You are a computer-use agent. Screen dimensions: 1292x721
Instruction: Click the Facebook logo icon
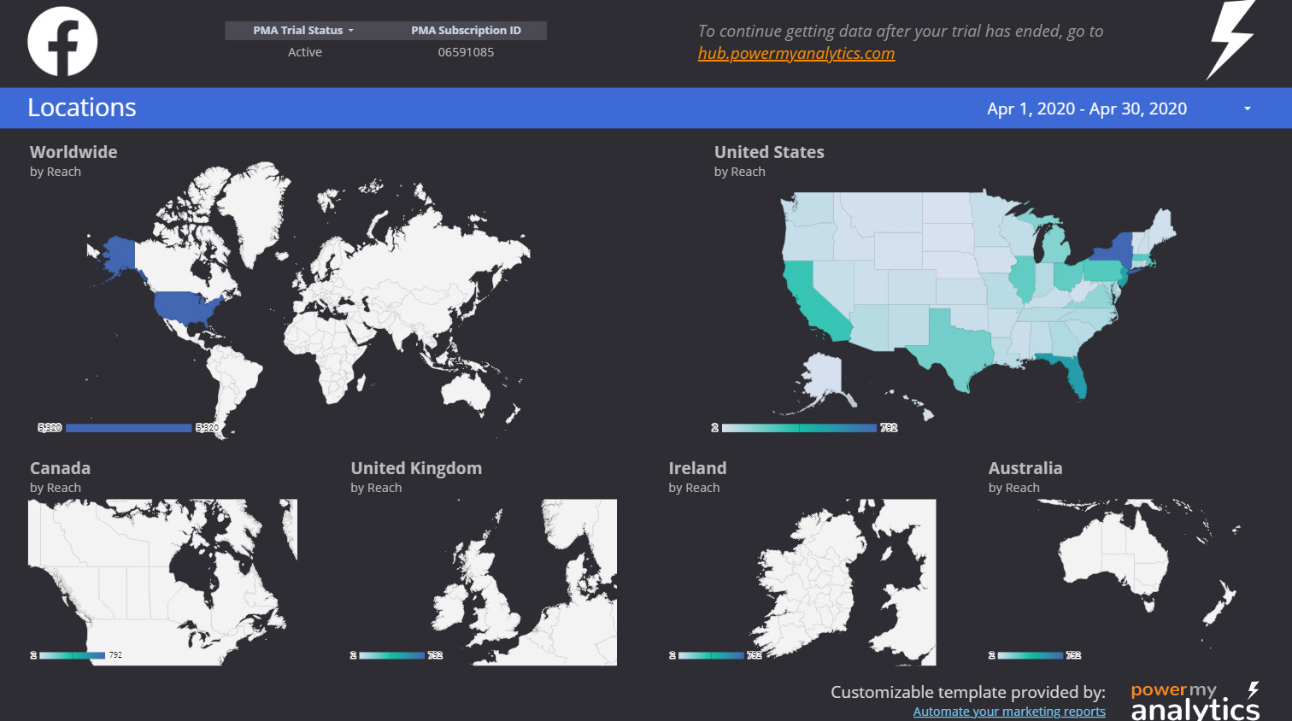click(62, 41)
